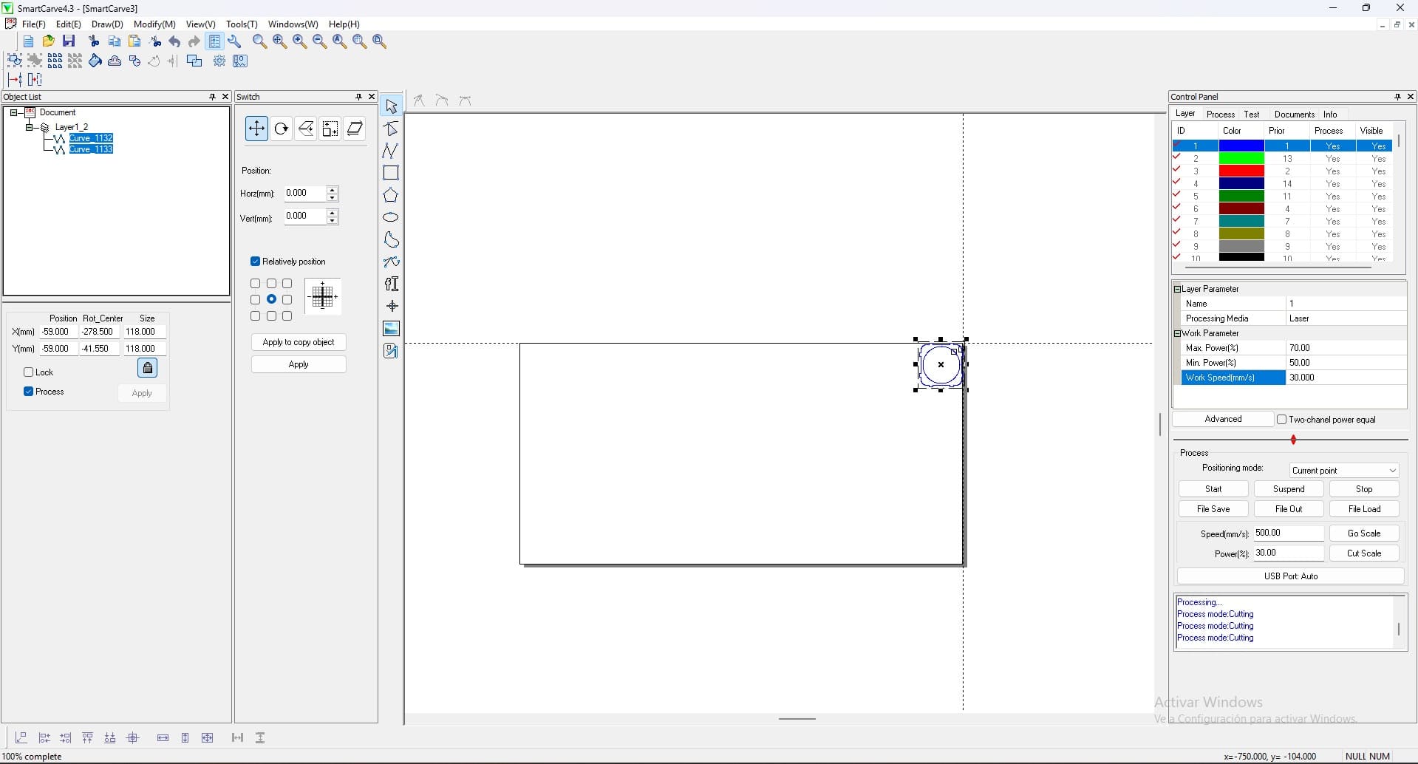Image resolution: width=1418 pixels, height=764 pixels.
Task: Click the Advanced button
Action: [1223, 420]
